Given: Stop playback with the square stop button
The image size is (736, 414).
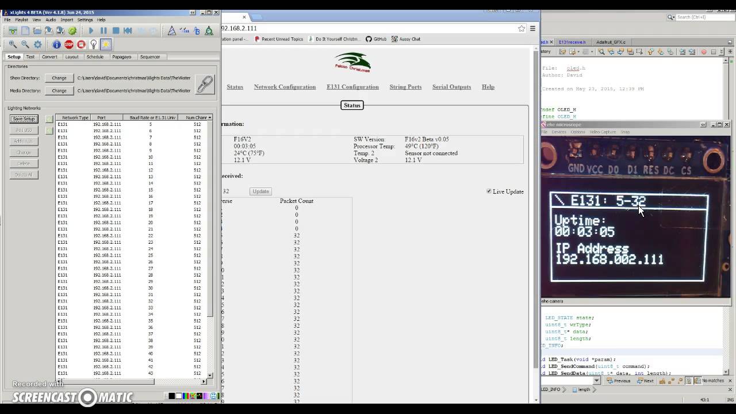Looking at the screenshot, I should [116, 31].
